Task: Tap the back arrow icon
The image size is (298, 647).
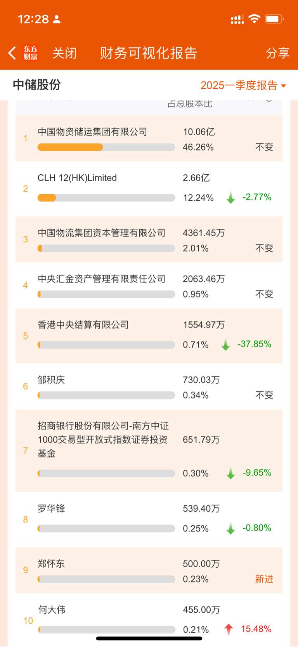Action: click(12, 53)
